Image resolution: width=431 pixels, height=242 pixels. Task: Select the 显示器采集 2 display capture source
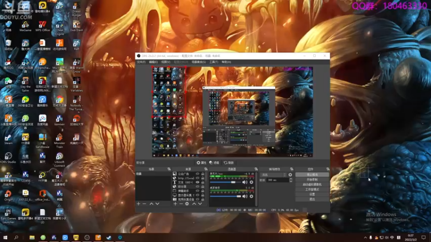[x=189, y=195]
